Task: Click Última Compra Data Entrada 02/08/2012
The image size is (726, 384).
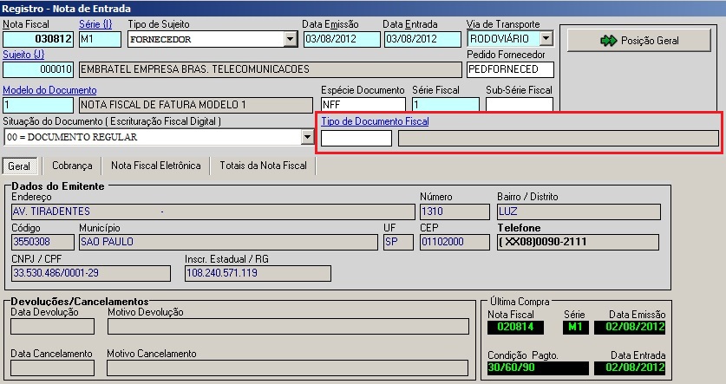Action: click(x=629, y=368)
